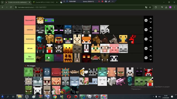Open settings gear for the 'лёгкие' tier row
177x99 pixels.
[146, 48]
